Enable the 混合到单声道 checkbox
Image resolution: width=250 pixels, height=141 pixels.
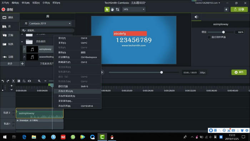click(x=209, y=37)
